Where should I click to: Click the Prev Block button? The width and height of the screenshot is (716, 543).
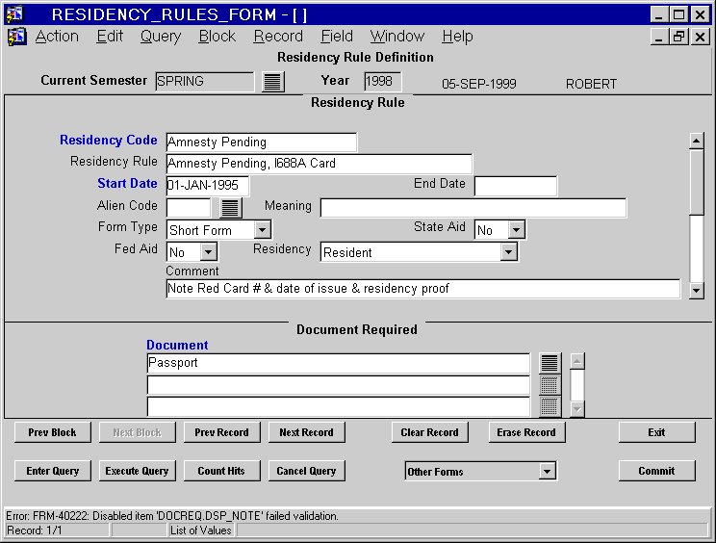[x=53, y=432]
